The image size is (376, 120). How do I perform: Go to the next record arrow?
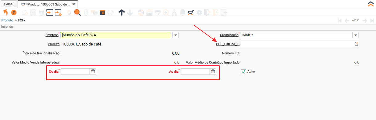365,20
